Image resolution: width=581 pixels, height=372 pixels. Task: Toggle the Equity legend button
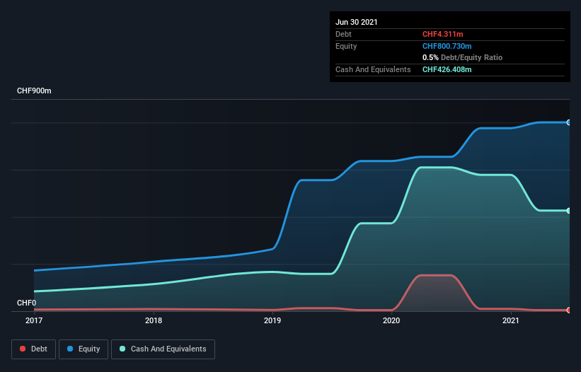point(84,349)
